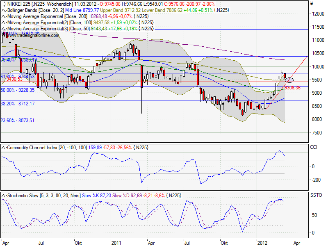Click the line icon beside Stochastic Slow
The height and width of the screenshot is (246, 328).
pos(4,196)
